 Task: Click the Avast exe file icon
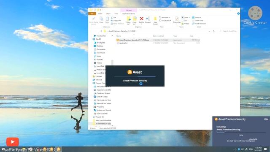pos(118,40)
